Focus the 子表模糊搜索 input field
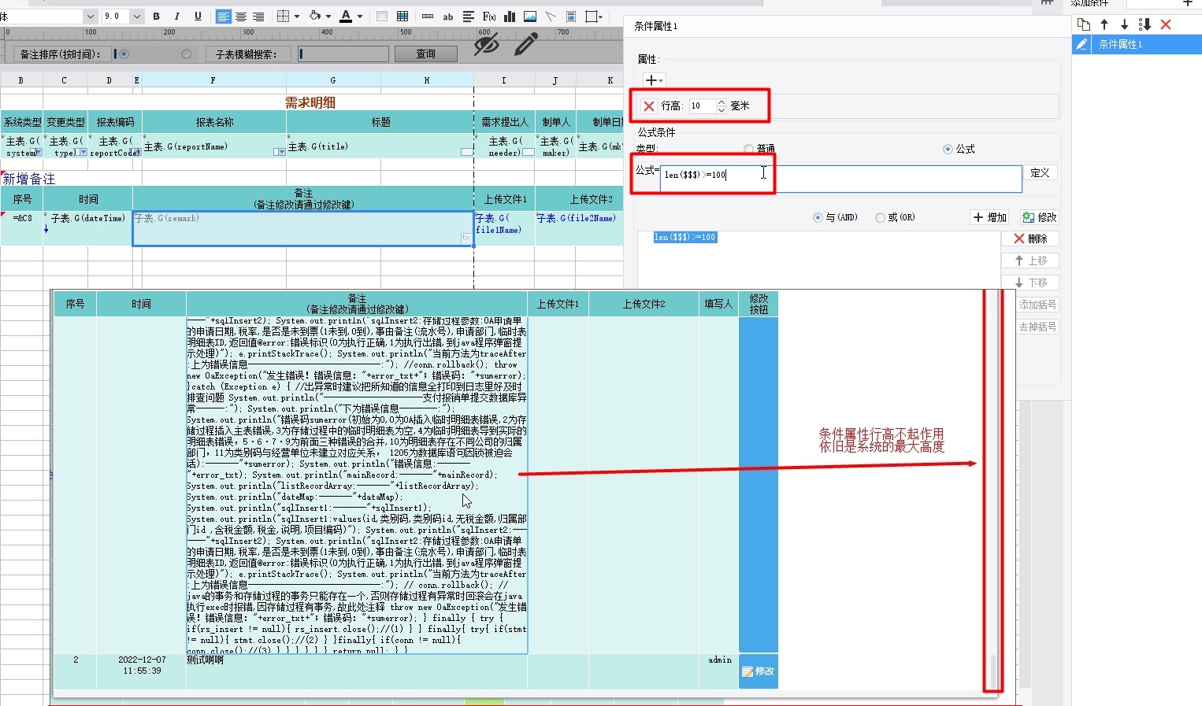Image resolution: width=1202 pixels, height=706 pixels. pyautogui.click(x=343, y=54)
